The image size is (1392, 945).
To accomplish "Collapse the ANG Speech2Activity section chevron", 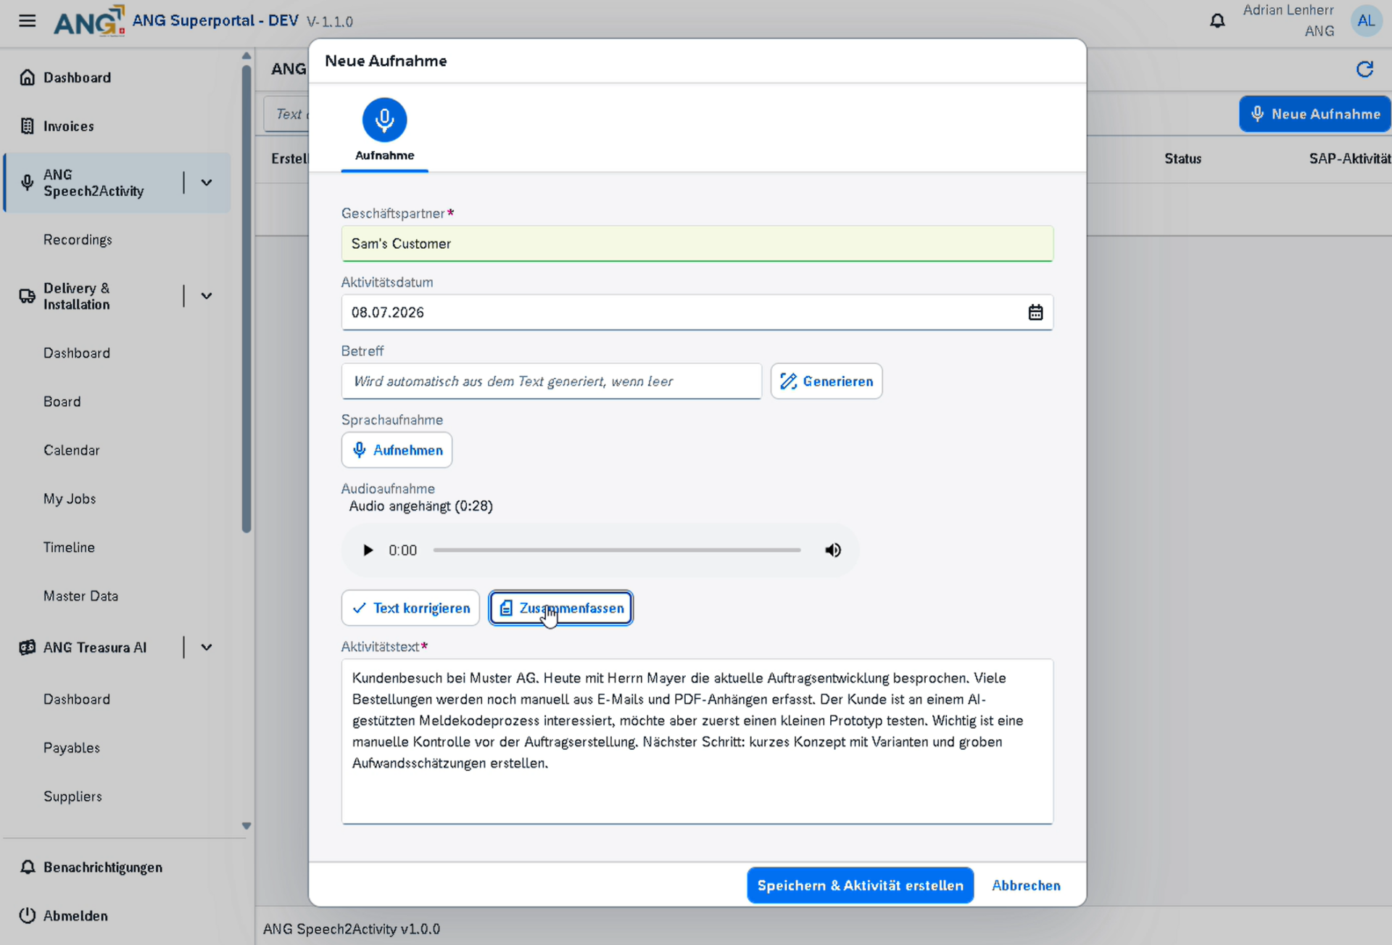I will tap(207, 183).
